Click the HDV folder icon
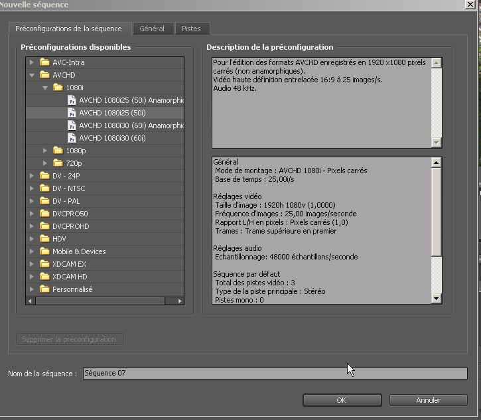Screen dimensions: 481x420 45,238
